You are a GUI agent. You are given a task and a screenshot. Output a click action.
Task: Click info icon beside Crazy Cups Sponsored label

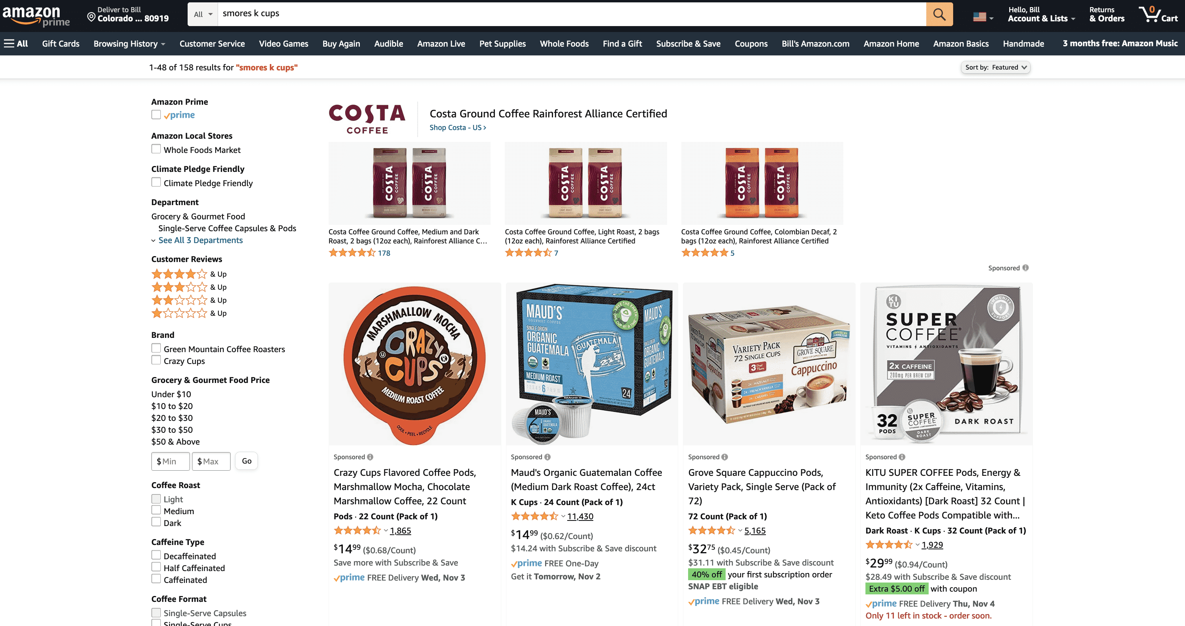371,457
